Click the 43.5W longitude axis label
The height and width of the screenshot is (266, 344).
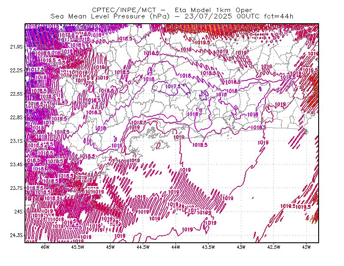(209, 247)
